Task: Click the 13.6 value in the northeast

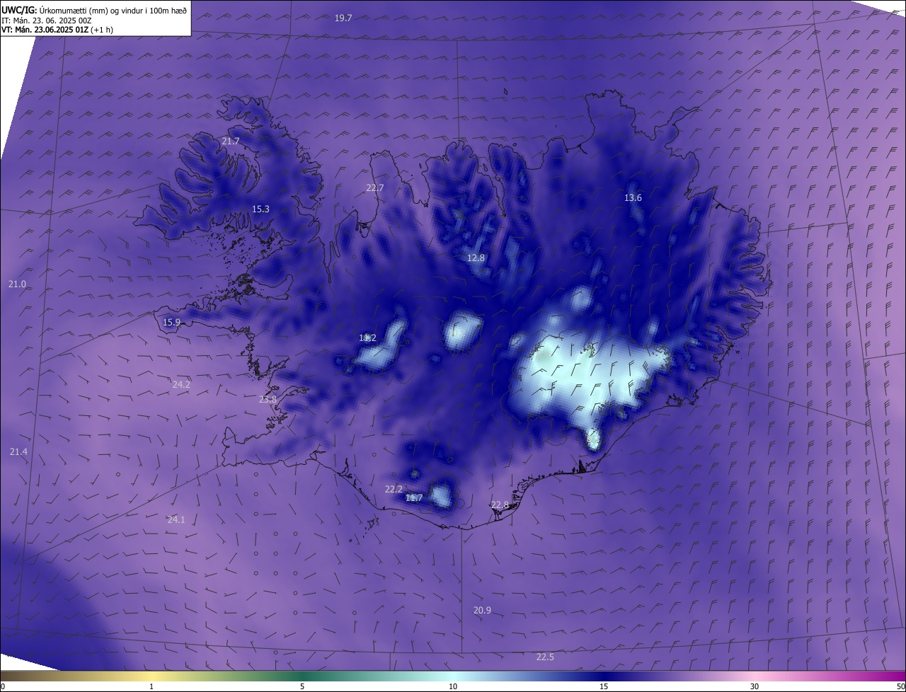Action: coord(633,197)
